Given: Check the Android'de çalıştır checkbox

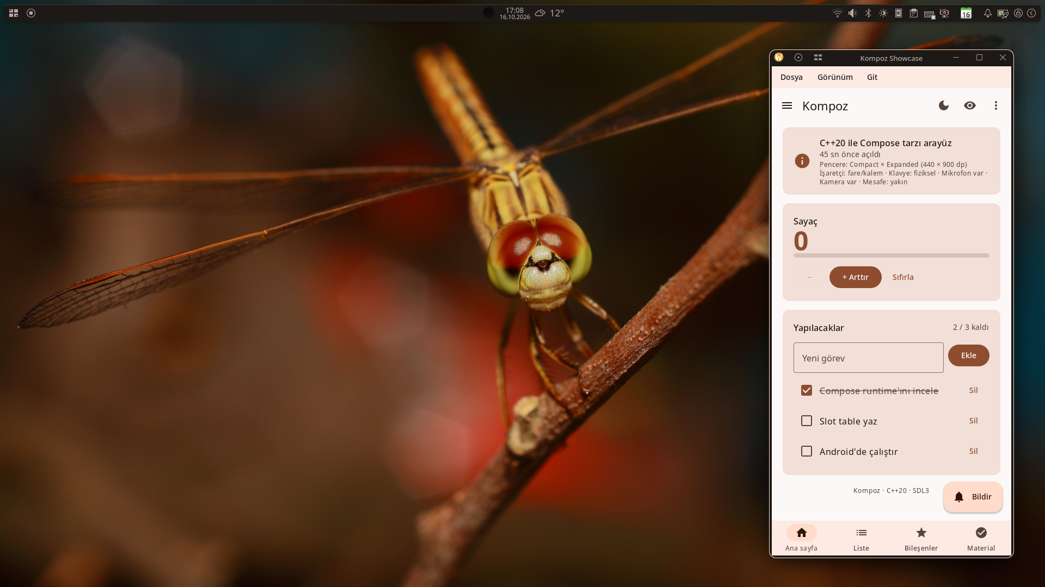Looking at the screenshot, I should [807, 451].
